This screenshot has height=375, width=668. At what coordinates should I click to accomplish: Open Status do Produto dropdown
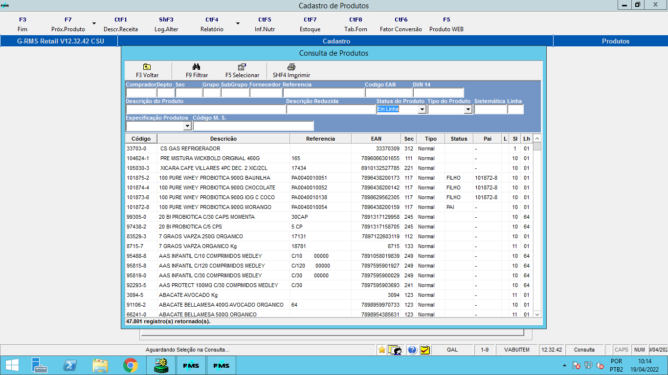tap(422, 109)
